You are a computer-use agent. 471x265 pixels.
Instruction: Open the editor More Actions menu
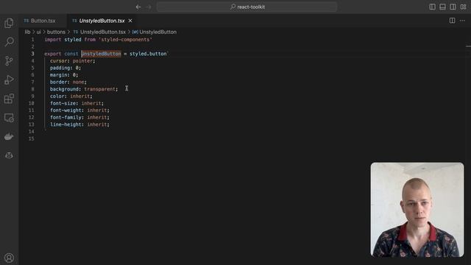click(x=462, y=21)
